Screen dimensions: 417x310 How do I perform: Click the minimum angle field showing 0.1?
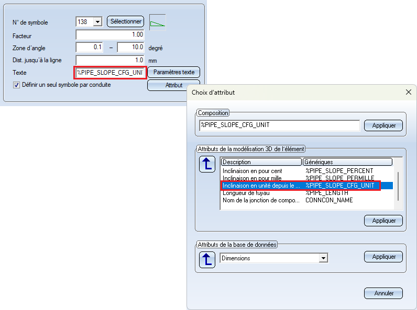click(x=90, y=47)
